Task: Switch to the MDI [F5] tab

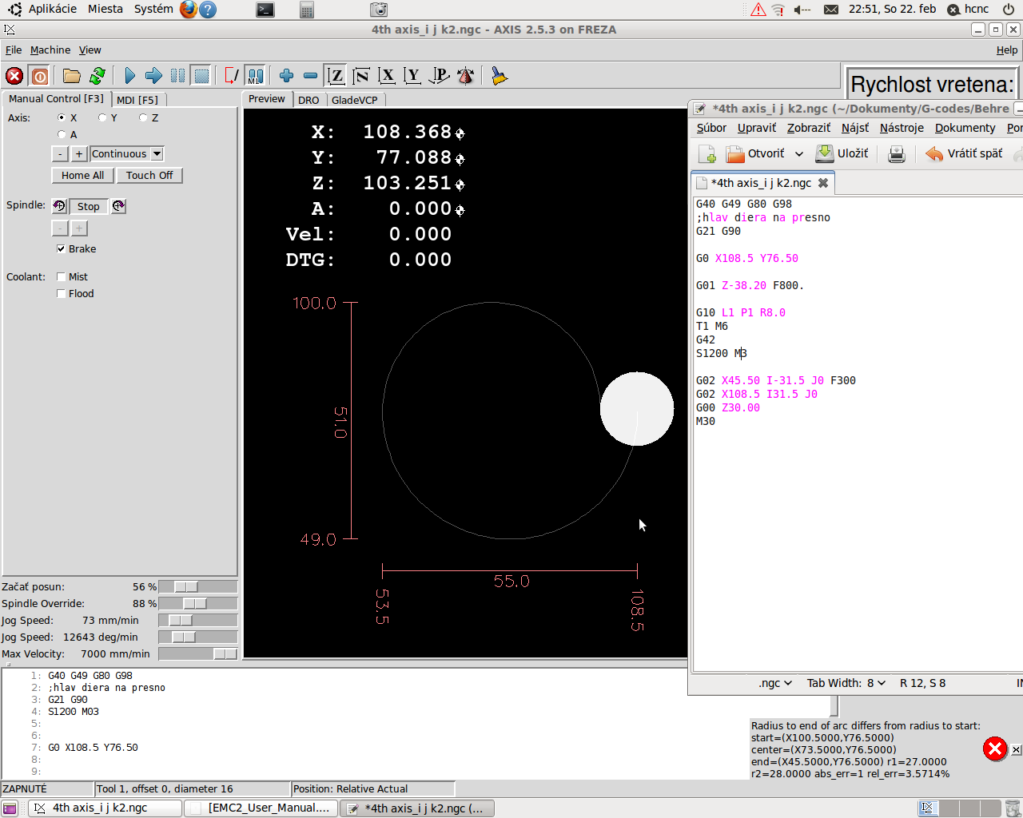Action: 137,100
